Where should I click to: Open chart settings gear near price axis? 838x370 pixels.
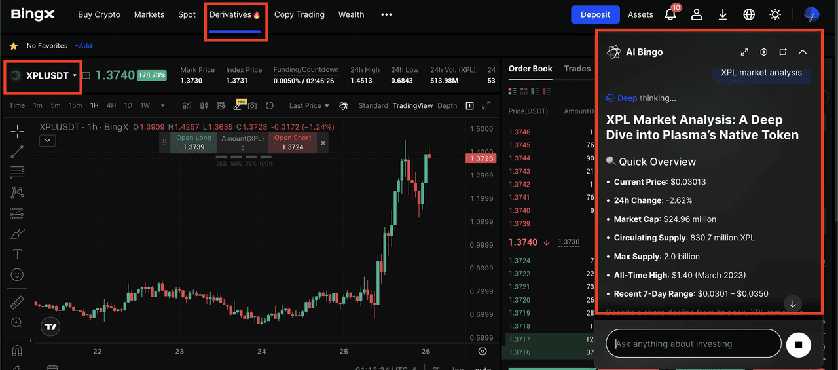pos(483,351)
